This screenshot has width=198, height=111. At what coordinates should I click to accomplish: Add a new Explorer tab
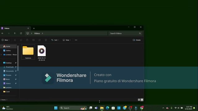pos(34,28)
